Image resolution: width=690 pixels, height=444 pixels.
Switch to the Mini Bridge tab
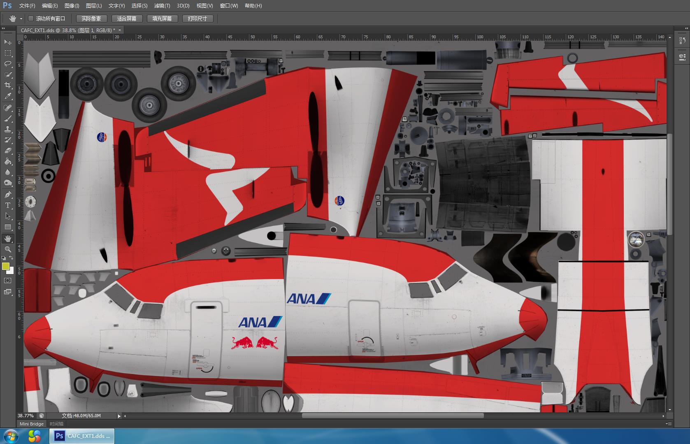(31, 424)
